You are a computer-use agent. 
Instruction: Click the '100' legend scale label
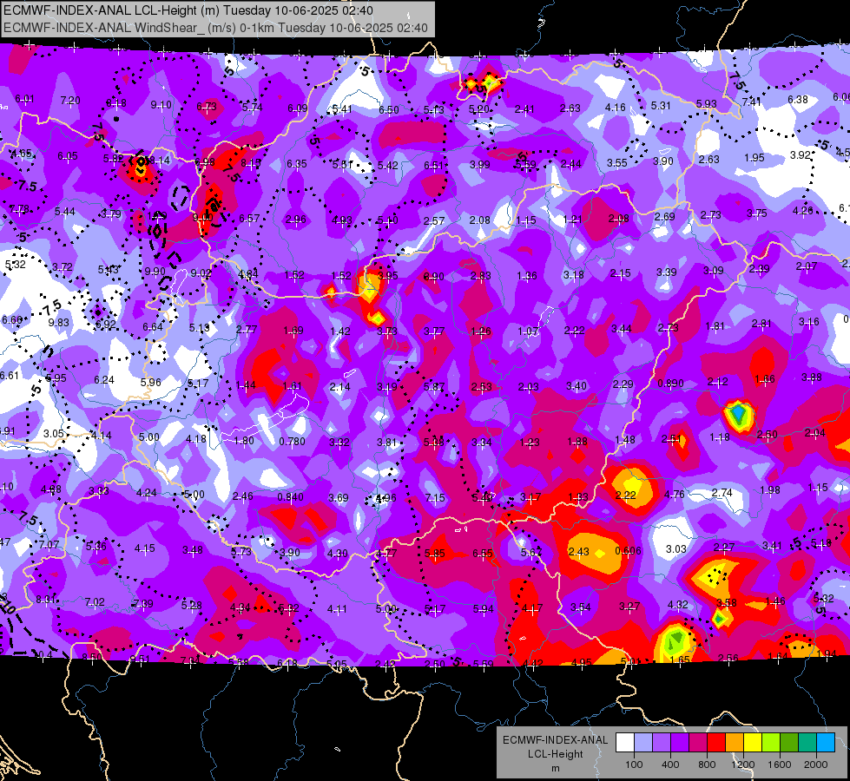pos(634,765)
